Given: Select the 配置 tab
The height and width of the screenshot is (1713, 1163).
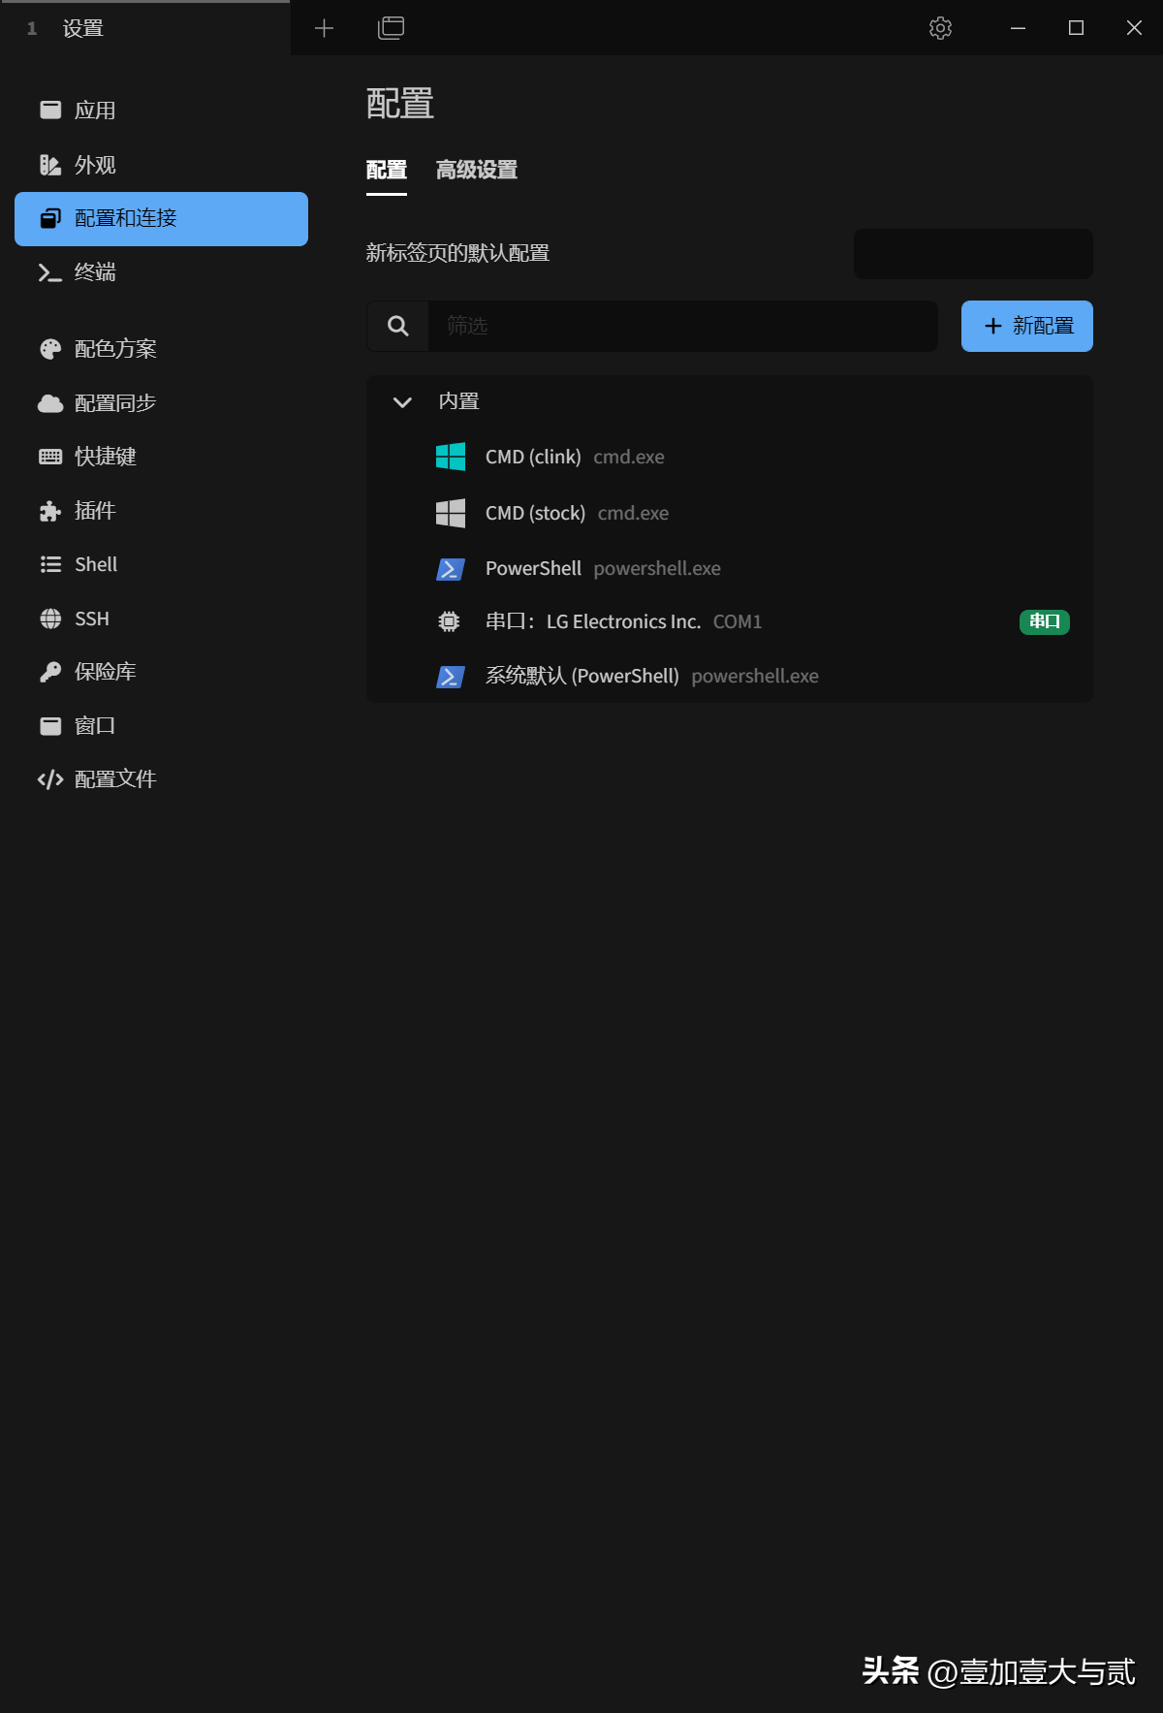Looking at the screenshot, I should [387, 171].
